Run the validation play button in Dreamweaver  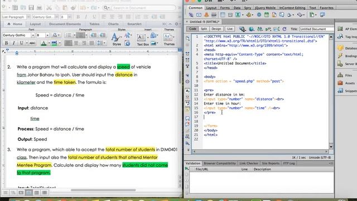coord(187,169)
